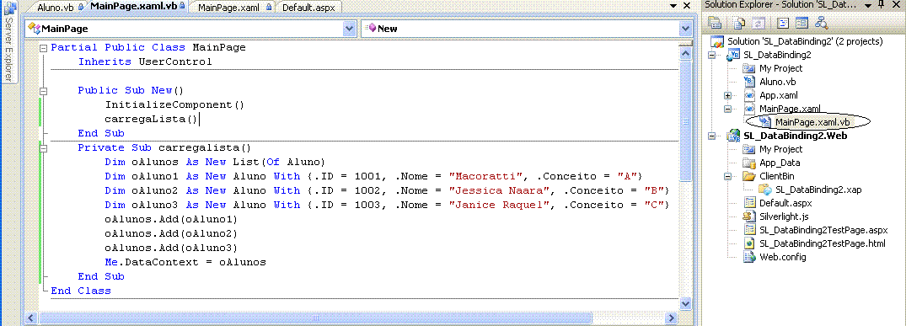Screen dimensions: 906x326
Task: Open Solution Explorer window position dropdown
Action: 868,5
